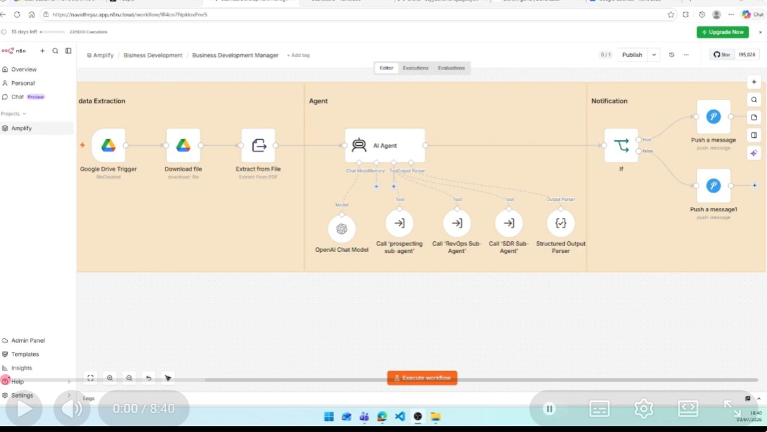Add a node after Push a message1
Image resolution: width=767 pixels, height=432 pixels.
(755, 185)
